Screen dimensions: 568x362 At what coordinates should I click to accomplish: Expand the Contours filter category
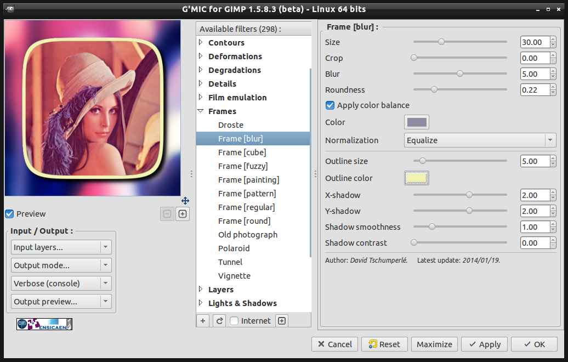pos(201,42)
